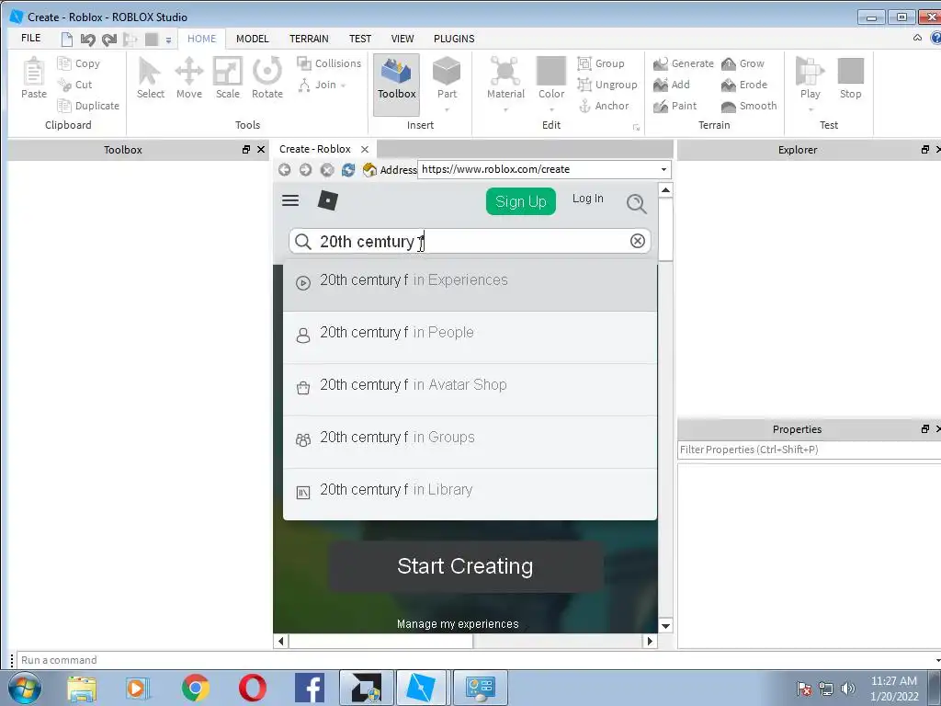Click the browser home icon

[369, 170]
